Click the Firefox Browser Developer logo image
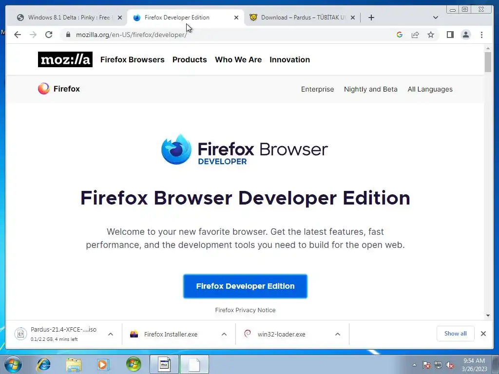The image size is (499, 374). (x=245, y=150)
